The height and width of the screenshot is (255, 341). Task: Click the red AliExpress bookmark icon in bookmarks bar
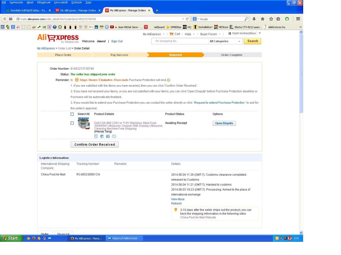tap(146, 27)
